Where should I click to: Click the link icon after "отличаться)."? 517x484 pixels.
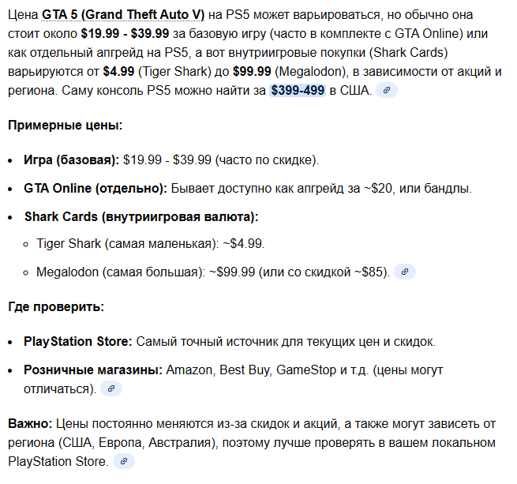(x=111, y=388)
